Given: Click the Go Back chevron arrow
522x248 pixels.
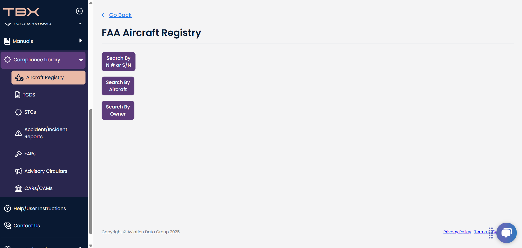Looking at the screenshot, I should pyautogui.click(x=103, y=15).
